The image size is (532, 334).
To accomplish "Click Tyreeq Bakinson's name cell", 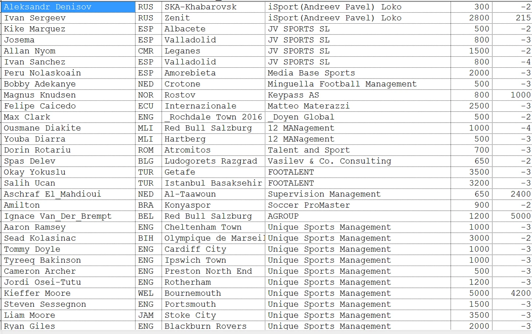I will (68, 260).
